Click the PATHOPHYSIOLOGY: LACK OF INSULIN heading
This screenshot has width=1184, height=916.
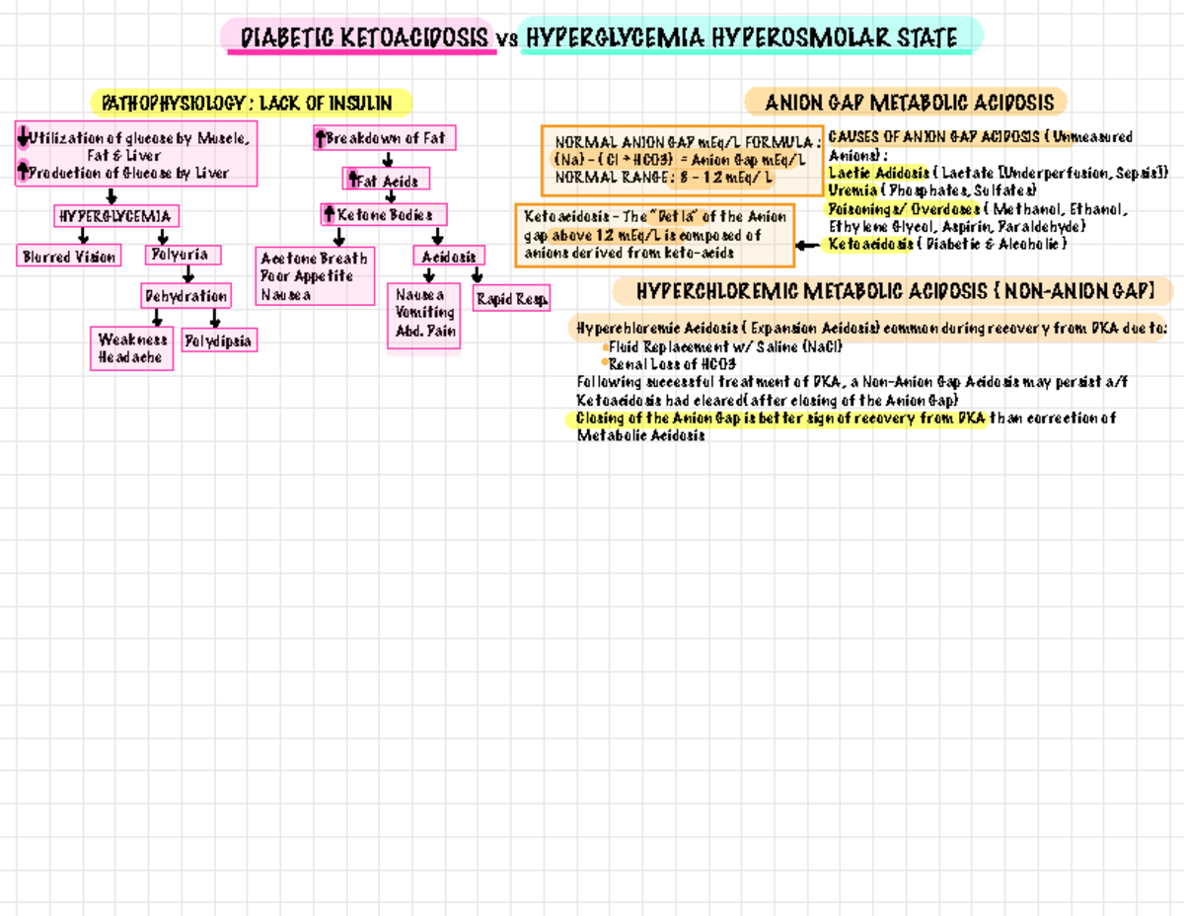click(250, 103)
